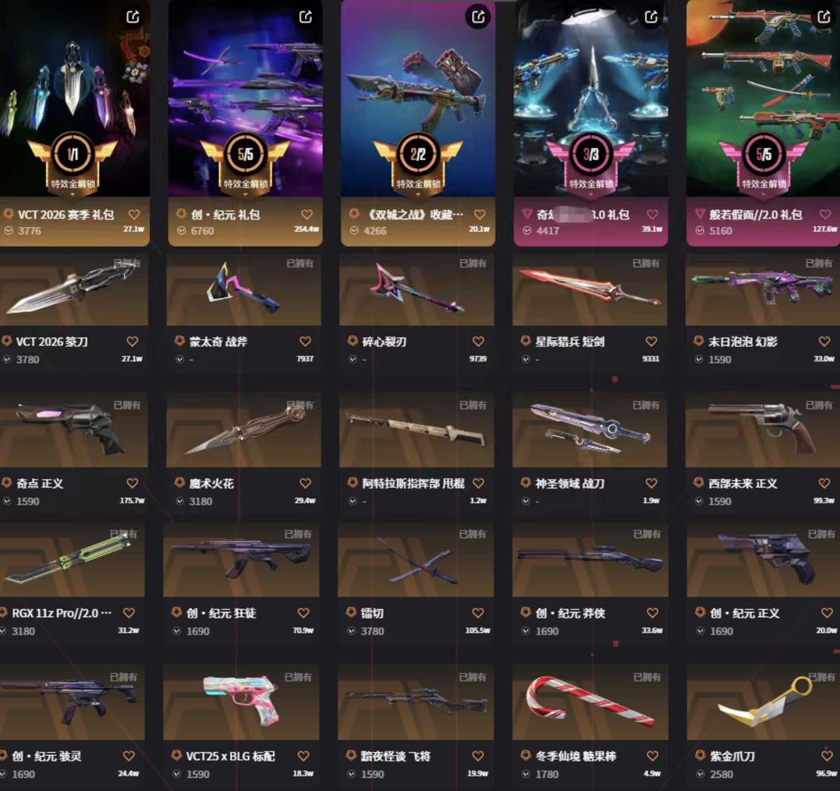Click the 5/5 badge on 般若假面 bundle
The height and width of the screenshot is (791, 840).
(x=764, y=154)
